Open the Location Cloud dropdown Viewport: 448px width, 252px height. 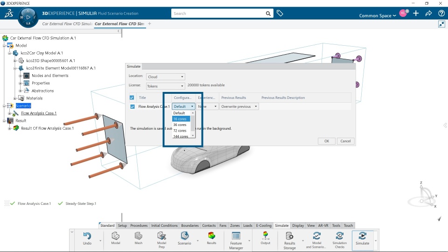[x=165, y=77]
